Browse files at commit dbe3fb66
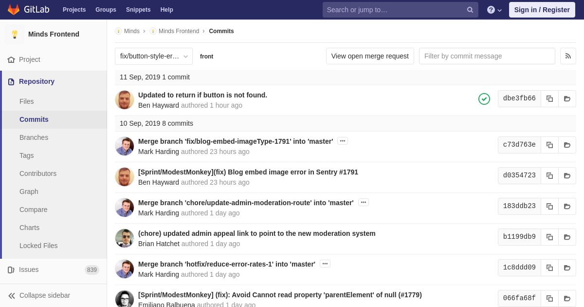Screen dimensions: 584x307 pos(567,98)
